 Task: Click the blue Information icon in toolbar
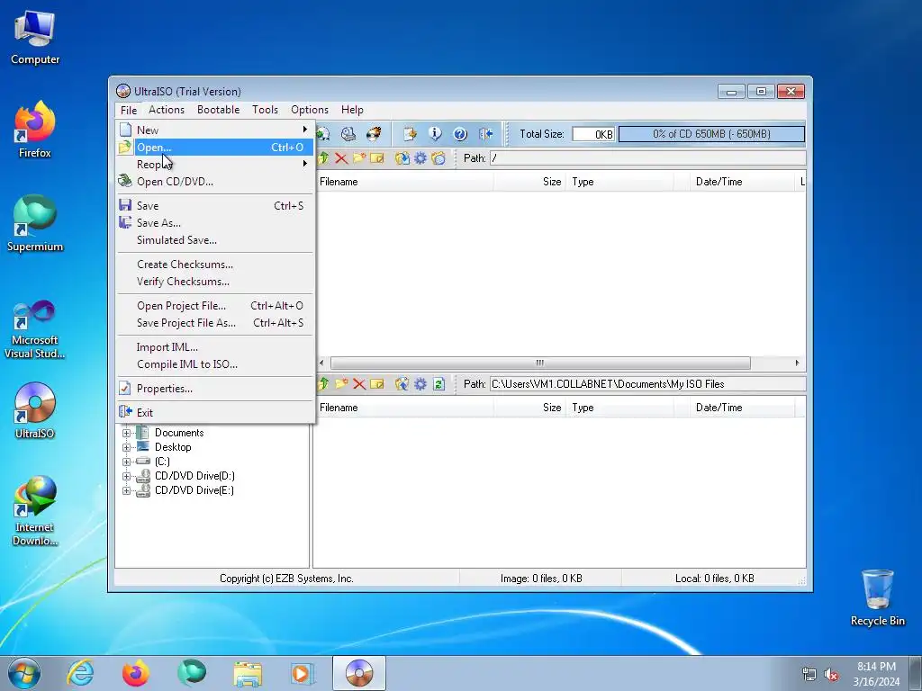(435, 134)
